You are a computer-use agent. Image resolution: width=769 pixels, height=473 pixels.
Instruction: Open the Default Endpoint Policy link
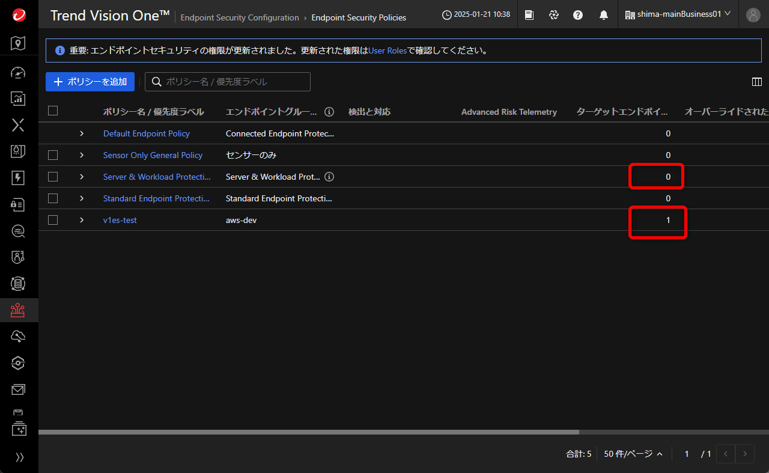pyautogui.click(x=147, y=133)
